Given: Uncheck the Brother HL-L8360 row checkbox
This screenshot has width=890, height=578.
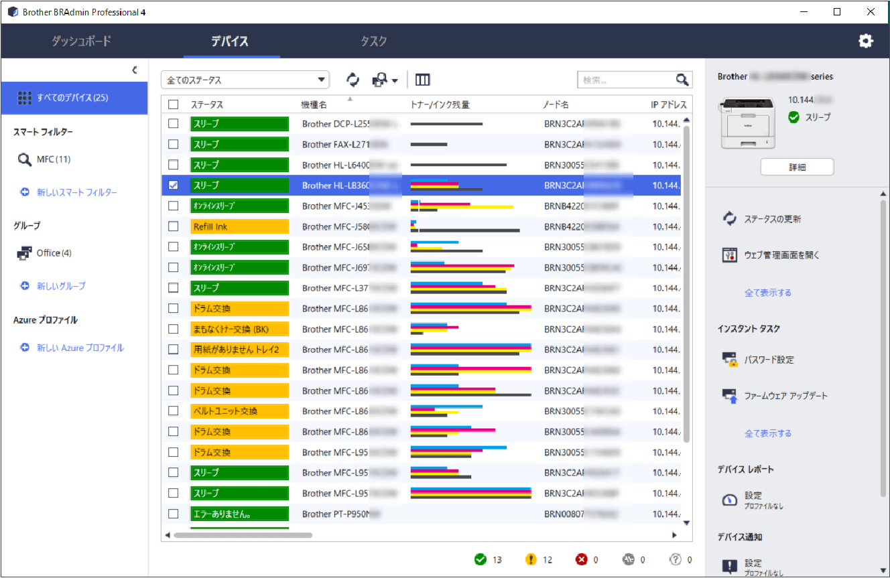Looking at the screenshot, I should (174, 186).
